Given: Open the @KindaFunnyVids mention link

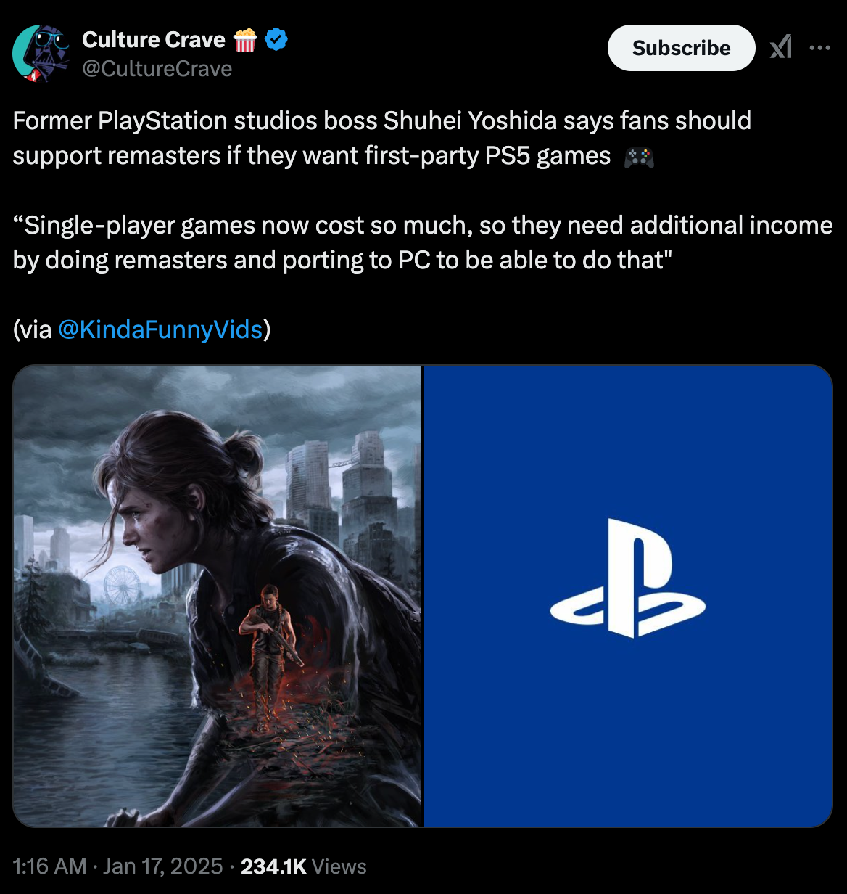Looking at the screenshot, I should 159,330.
